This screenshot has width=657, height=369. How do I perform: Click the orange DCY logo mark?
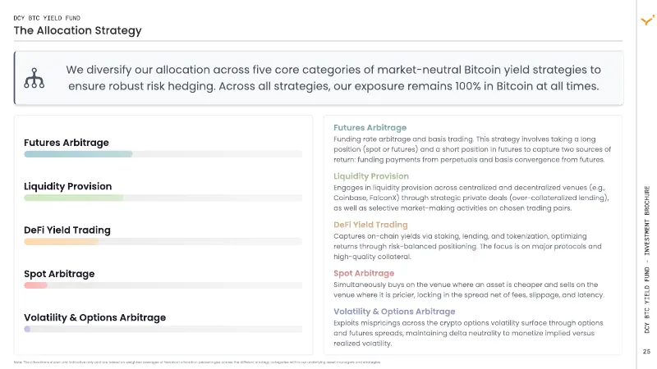[647, 20]
